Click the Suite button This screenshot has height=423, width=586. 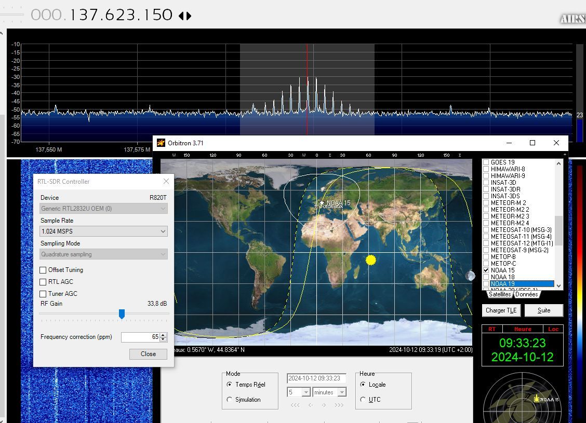pos(544,310)
